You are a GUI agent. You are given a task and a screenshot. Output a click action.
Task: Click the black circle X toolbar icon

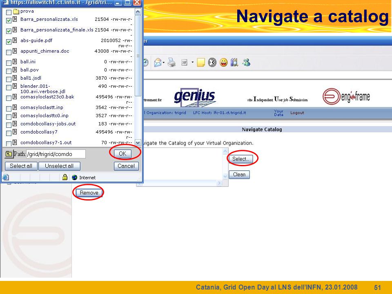[x=212, y=62]
